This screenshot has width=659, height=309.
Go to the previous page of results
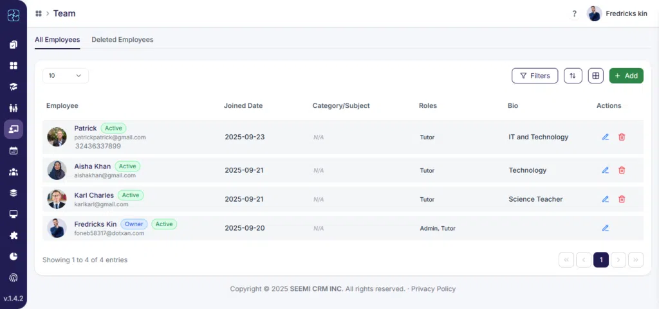[584, 260]
